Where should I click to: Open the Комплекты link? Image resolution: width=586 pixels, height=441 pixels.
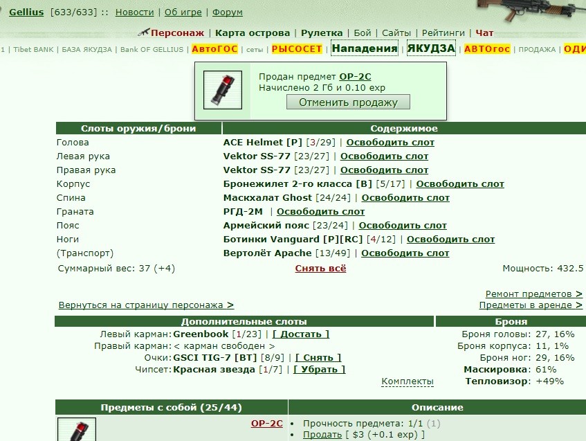coord(408,381)
